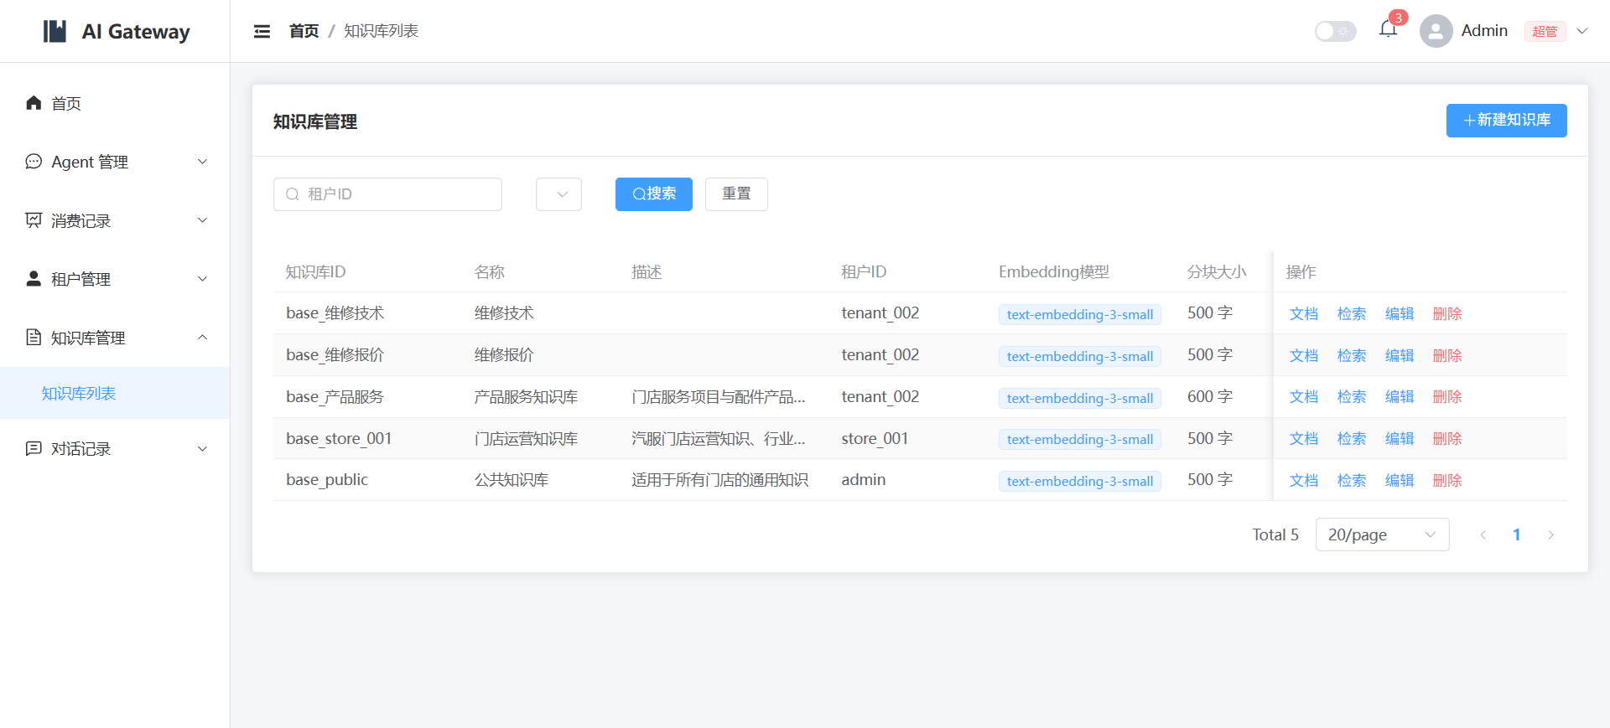Click 检索 for base_维修技术
The width and height of the screenshot is (1610, 728).
coord(1352,313)
